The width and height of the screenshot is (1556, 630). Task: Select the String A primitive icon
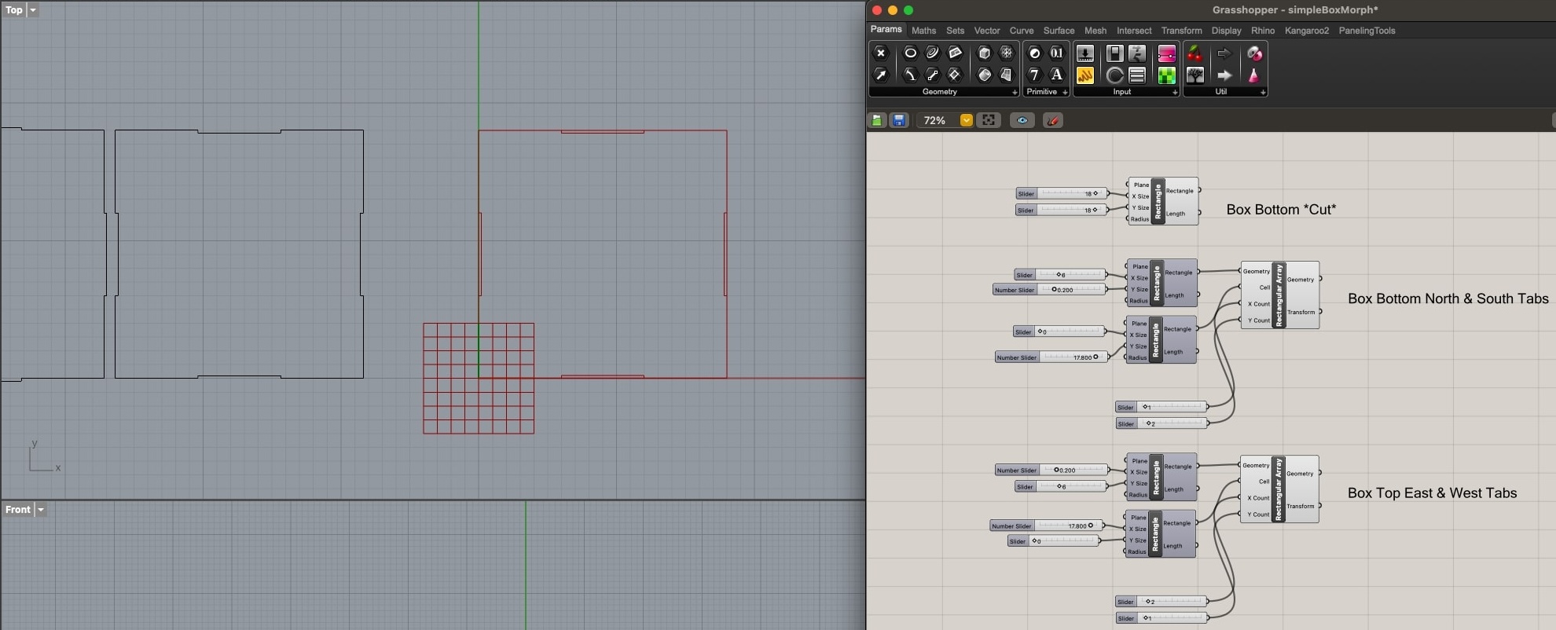click(1057, 75)
